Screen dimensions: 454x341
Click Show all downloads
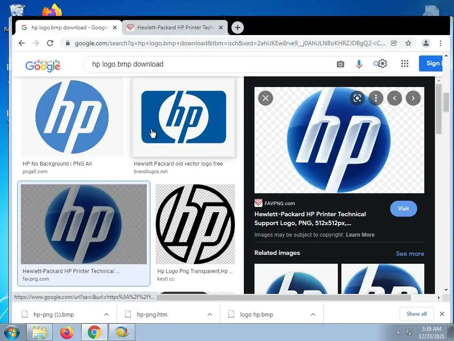tap(416, 314)
